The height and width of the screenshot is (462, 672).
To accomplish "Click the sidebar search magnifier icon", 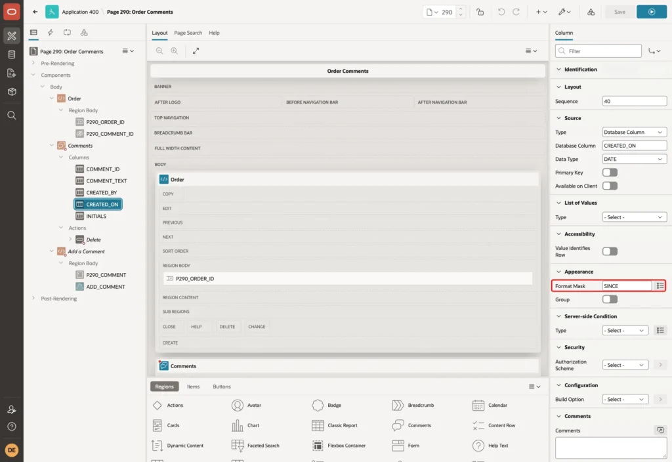I will point(12,115).
